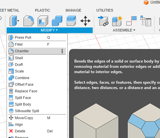Choose Delete from the Modify menu
Image resolution: width=160 pixels, height=138 pixels.
pos(37,131)
